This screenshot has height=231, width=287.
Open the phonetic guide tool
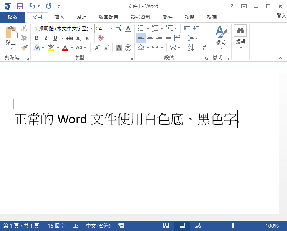[119, 28]
